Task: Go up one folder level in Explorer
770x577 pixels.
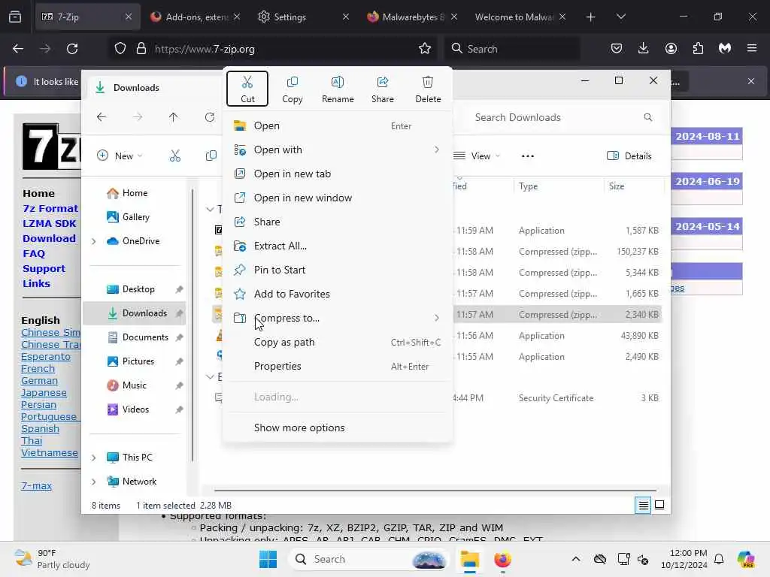Action: point(174,116)
